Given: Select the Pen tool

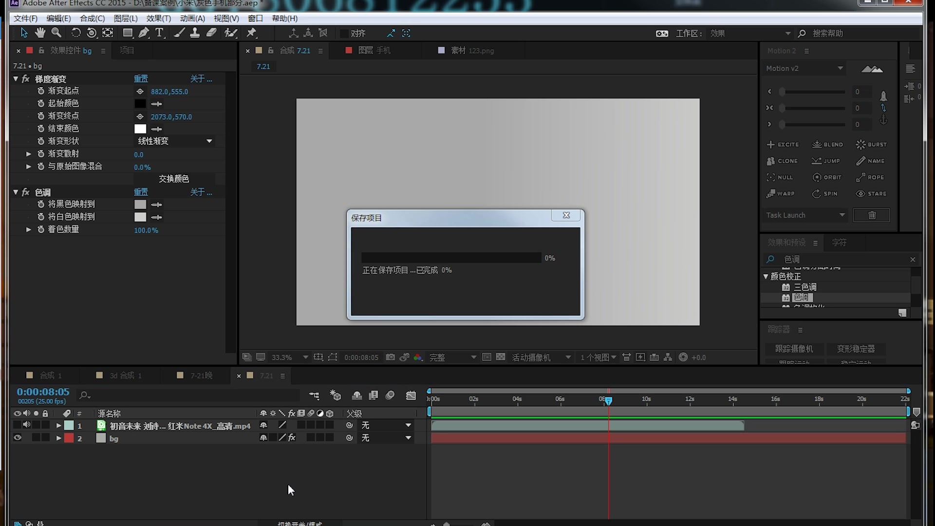Looking at the screenshot, I should click(144, 33).
